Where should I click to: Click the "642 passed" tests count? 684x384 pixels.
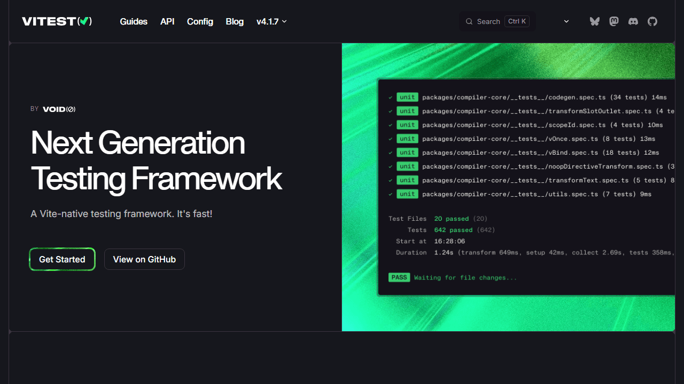click(454, 230)
